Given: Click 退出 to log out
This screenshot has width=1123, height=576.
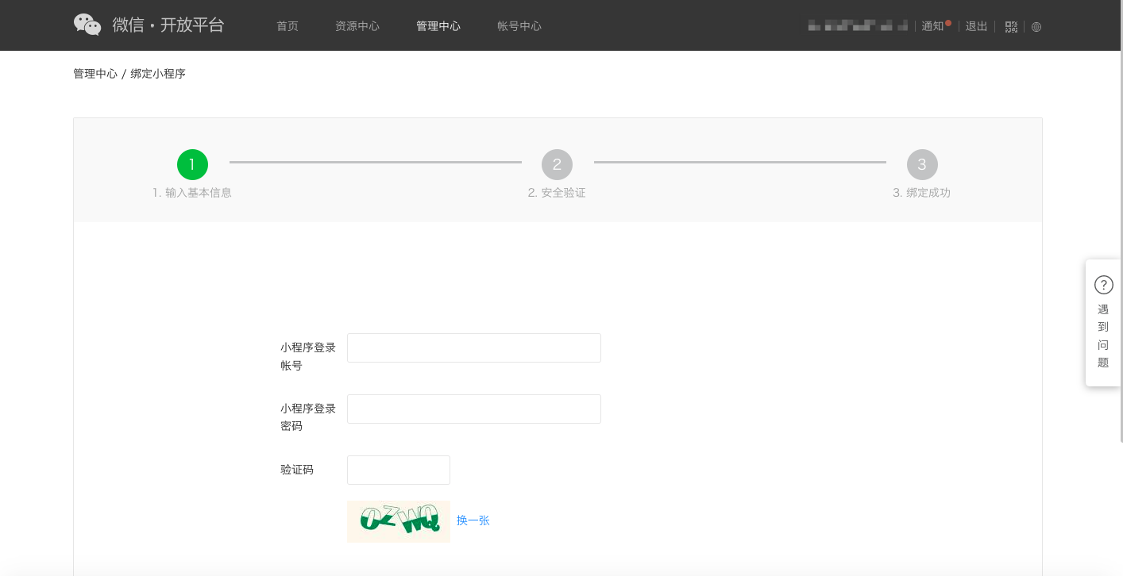Looking at the screenshot, I should (976, 26).
